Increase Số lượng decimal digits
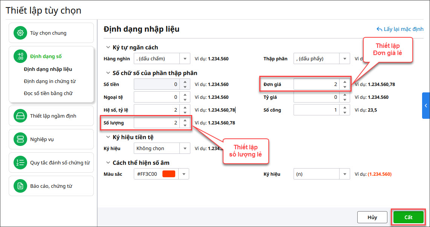The width and height of the screenshot is (430, 227). tap(185, 120)
